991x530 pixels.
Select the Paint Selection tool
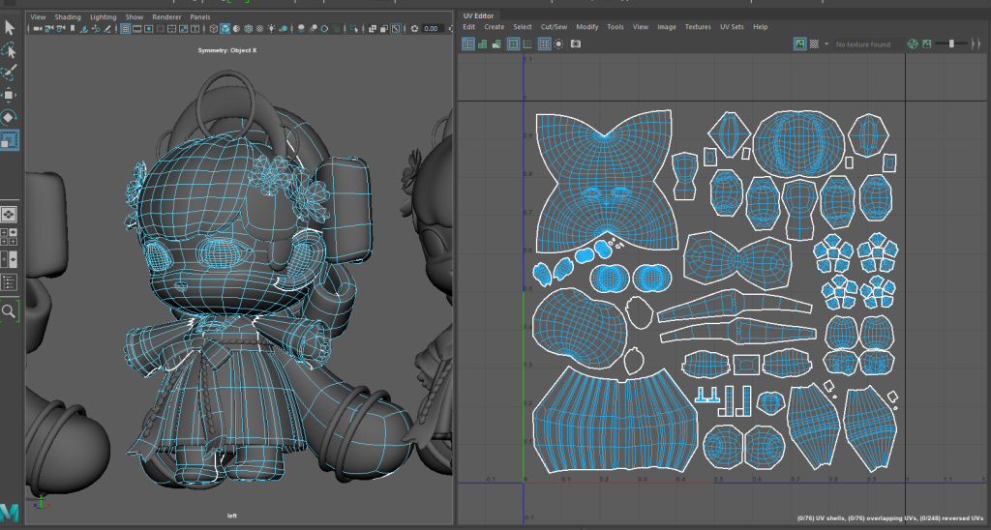tap(9, 73)
